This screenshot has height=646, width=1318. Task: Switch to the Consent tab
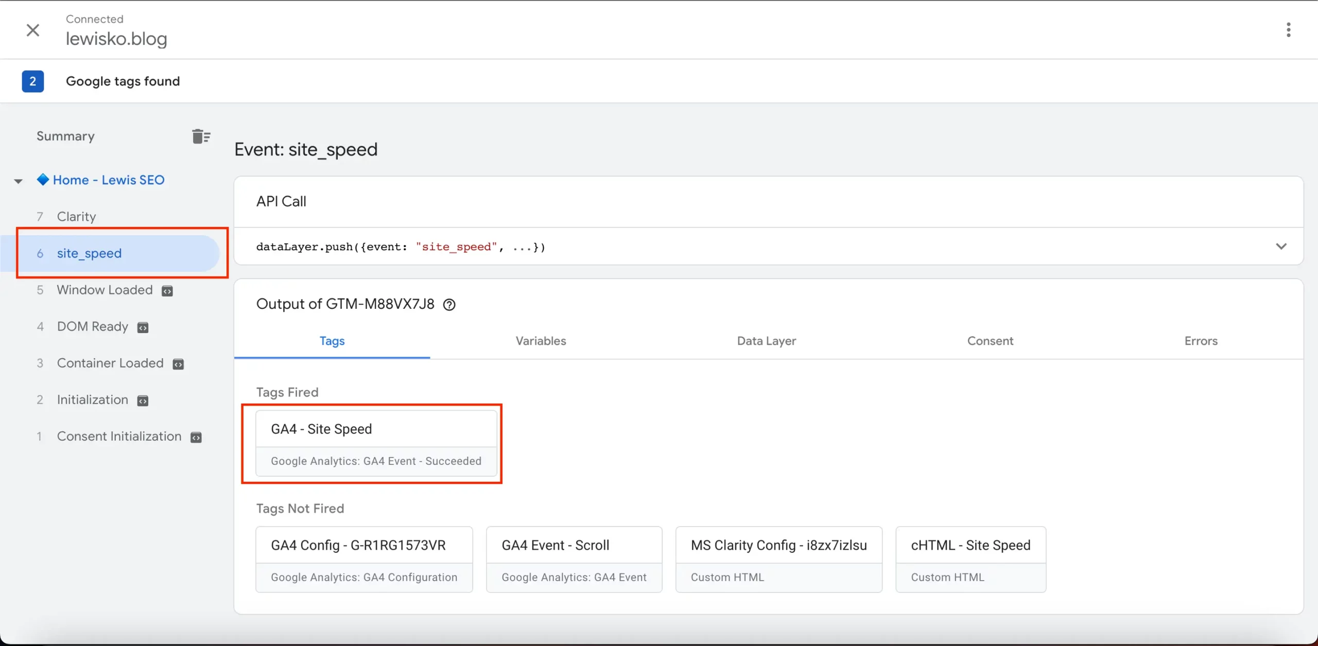point(990,341)
